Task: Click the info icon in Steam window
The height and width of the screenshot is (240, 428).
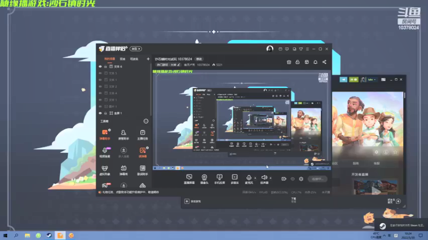Action: click(x=386, y=152)
